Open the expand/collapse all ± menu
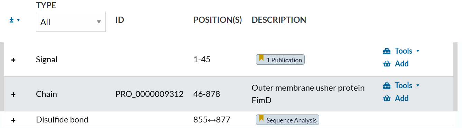Viewport: 462px width, 128px height. 15,20
